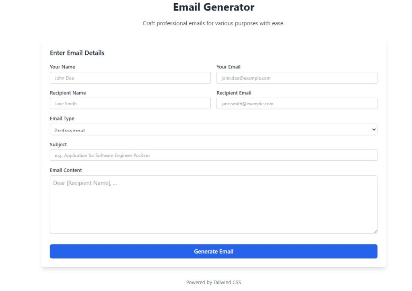Click the Email Type label
Viewport: 412px width, 291px height.
[62, 118]
